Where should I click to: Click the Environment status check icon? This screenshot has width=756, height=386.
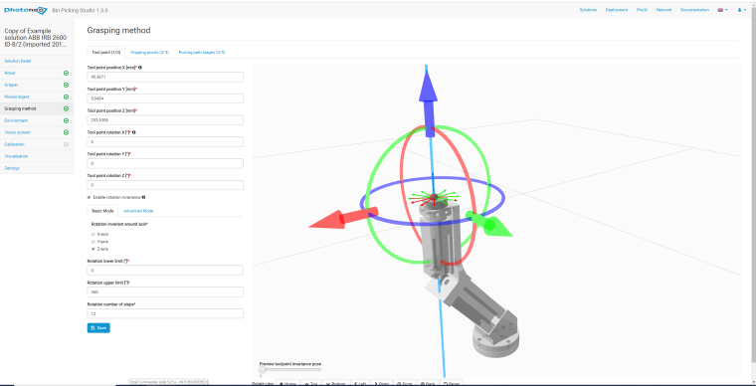pyautogui.click(x=66, y=121)
